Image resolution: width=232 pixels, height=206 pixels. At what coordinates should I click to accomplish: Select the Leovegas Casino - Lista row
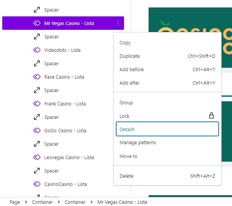tap(63, 157)
